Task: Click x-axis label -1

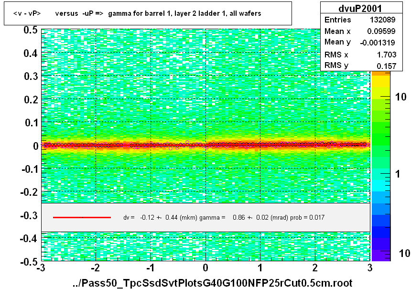Action: [x=151, y=268]
